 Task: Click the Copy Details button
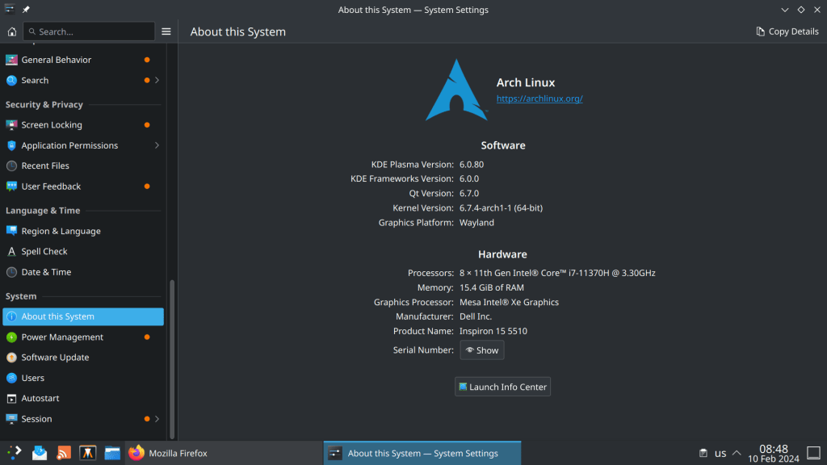tap(787, 31)
